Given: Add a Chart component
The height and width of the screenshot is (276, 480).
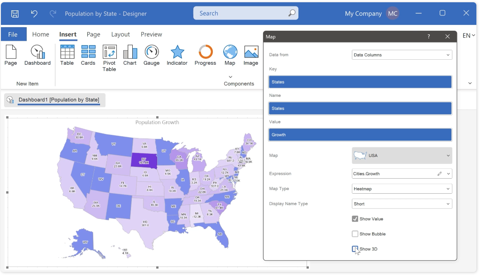Looking at the screenshot, I should click(x=130, y=55).
